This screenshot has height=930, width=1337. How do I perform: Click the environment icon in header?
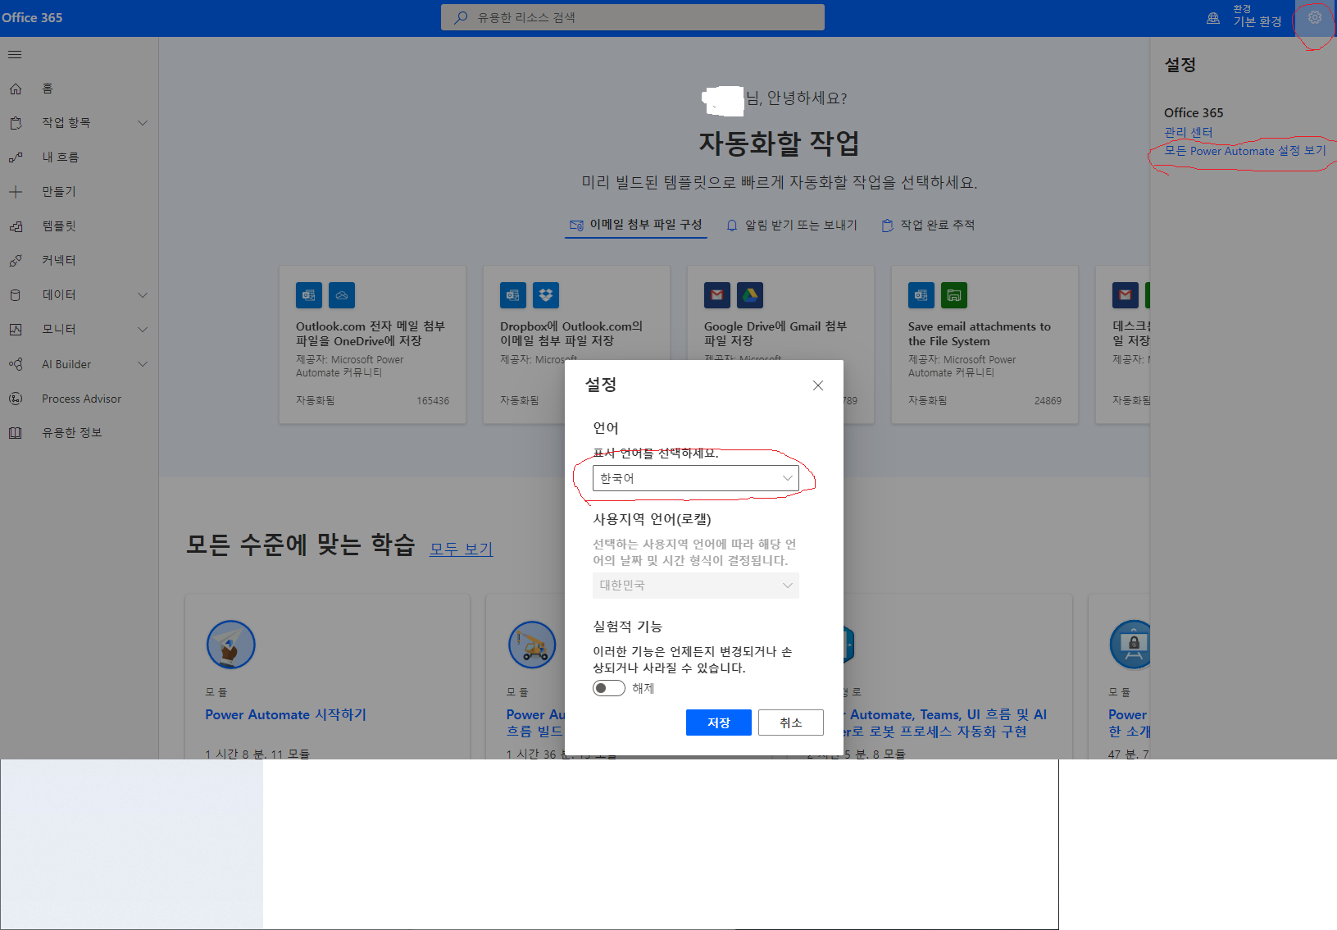tap(1213, 18)
